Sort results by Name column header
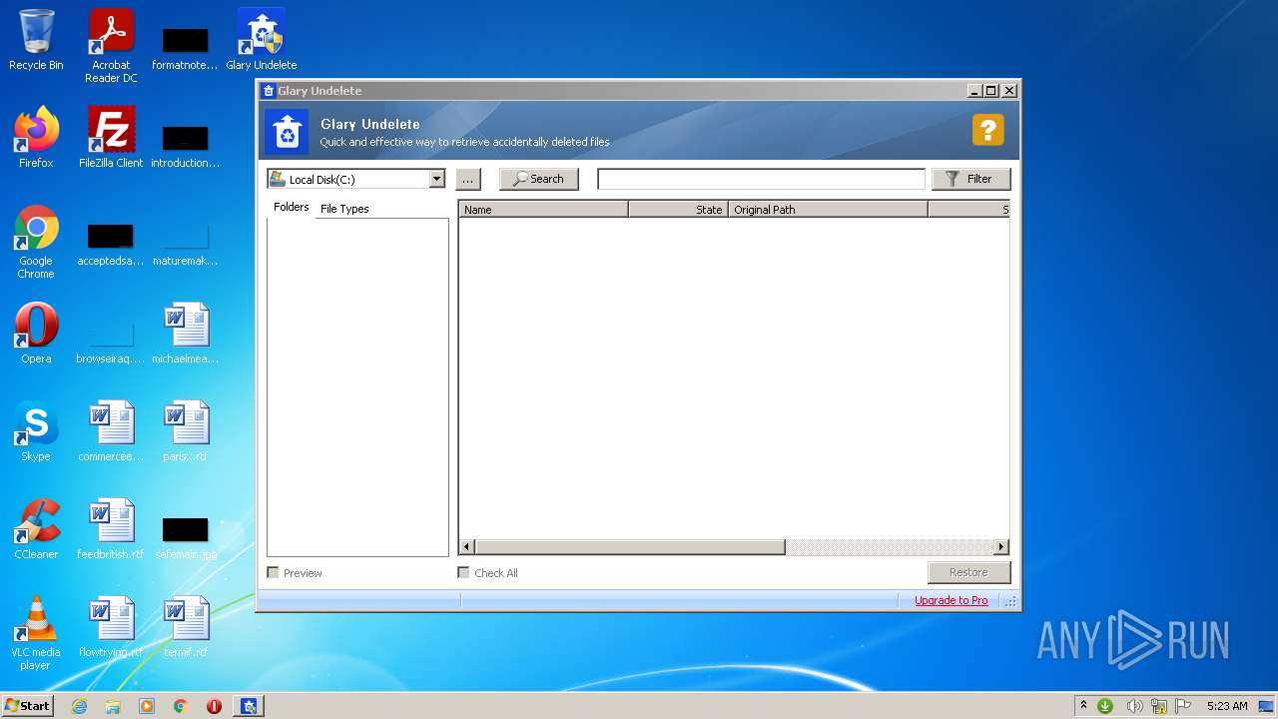Viewport: 1278px width, 719px height. pos(543,210)
